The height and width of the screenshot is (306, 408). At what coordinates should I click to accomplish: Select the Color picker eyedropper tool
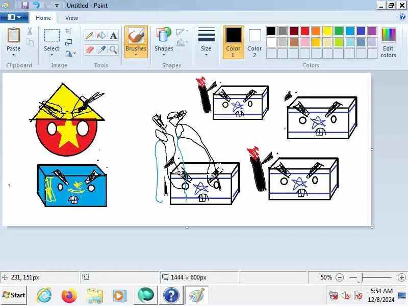pos(101,49)
